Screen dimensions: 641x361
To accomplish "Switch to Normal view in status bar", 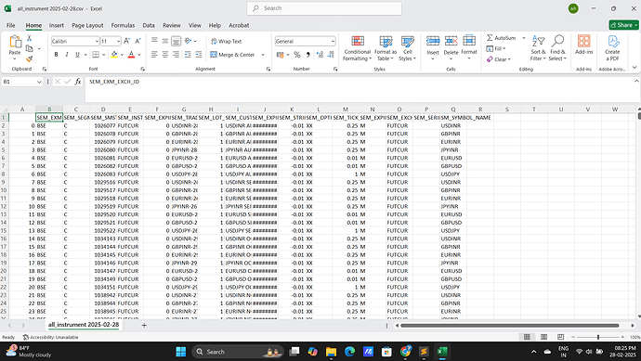I will (527, 337).
